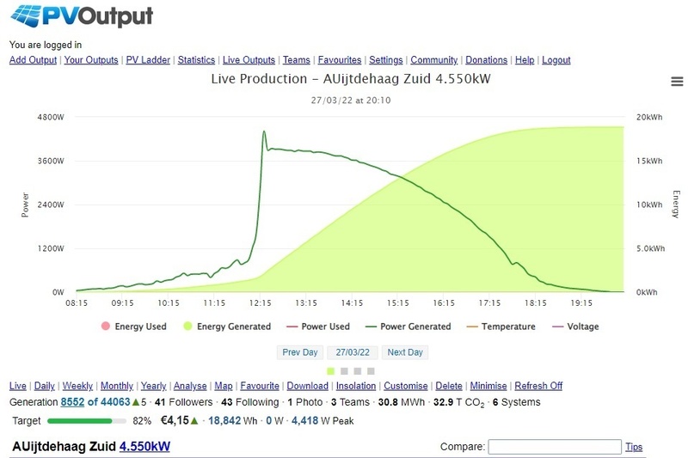688x458 pixels.
Task: Click the Refresh Off link
Action: 538,386
